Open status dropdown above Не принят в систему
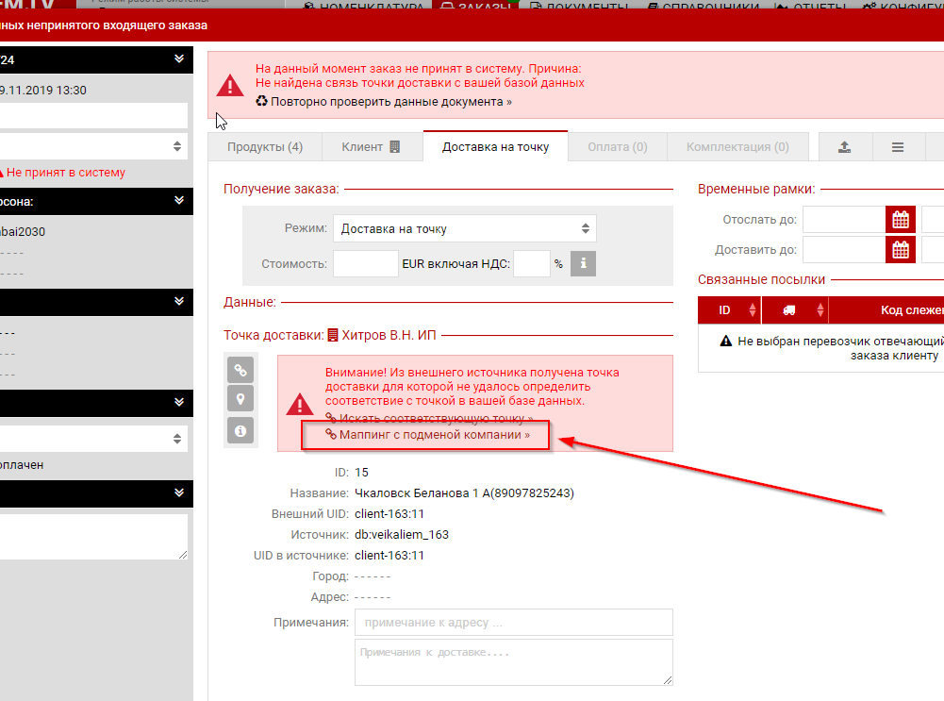Image resolution: width=944 pixels, height=701 pixels. coord(94,146)
